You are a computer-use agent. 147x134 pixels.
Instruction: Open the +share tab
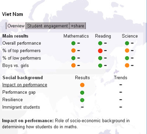78,26
